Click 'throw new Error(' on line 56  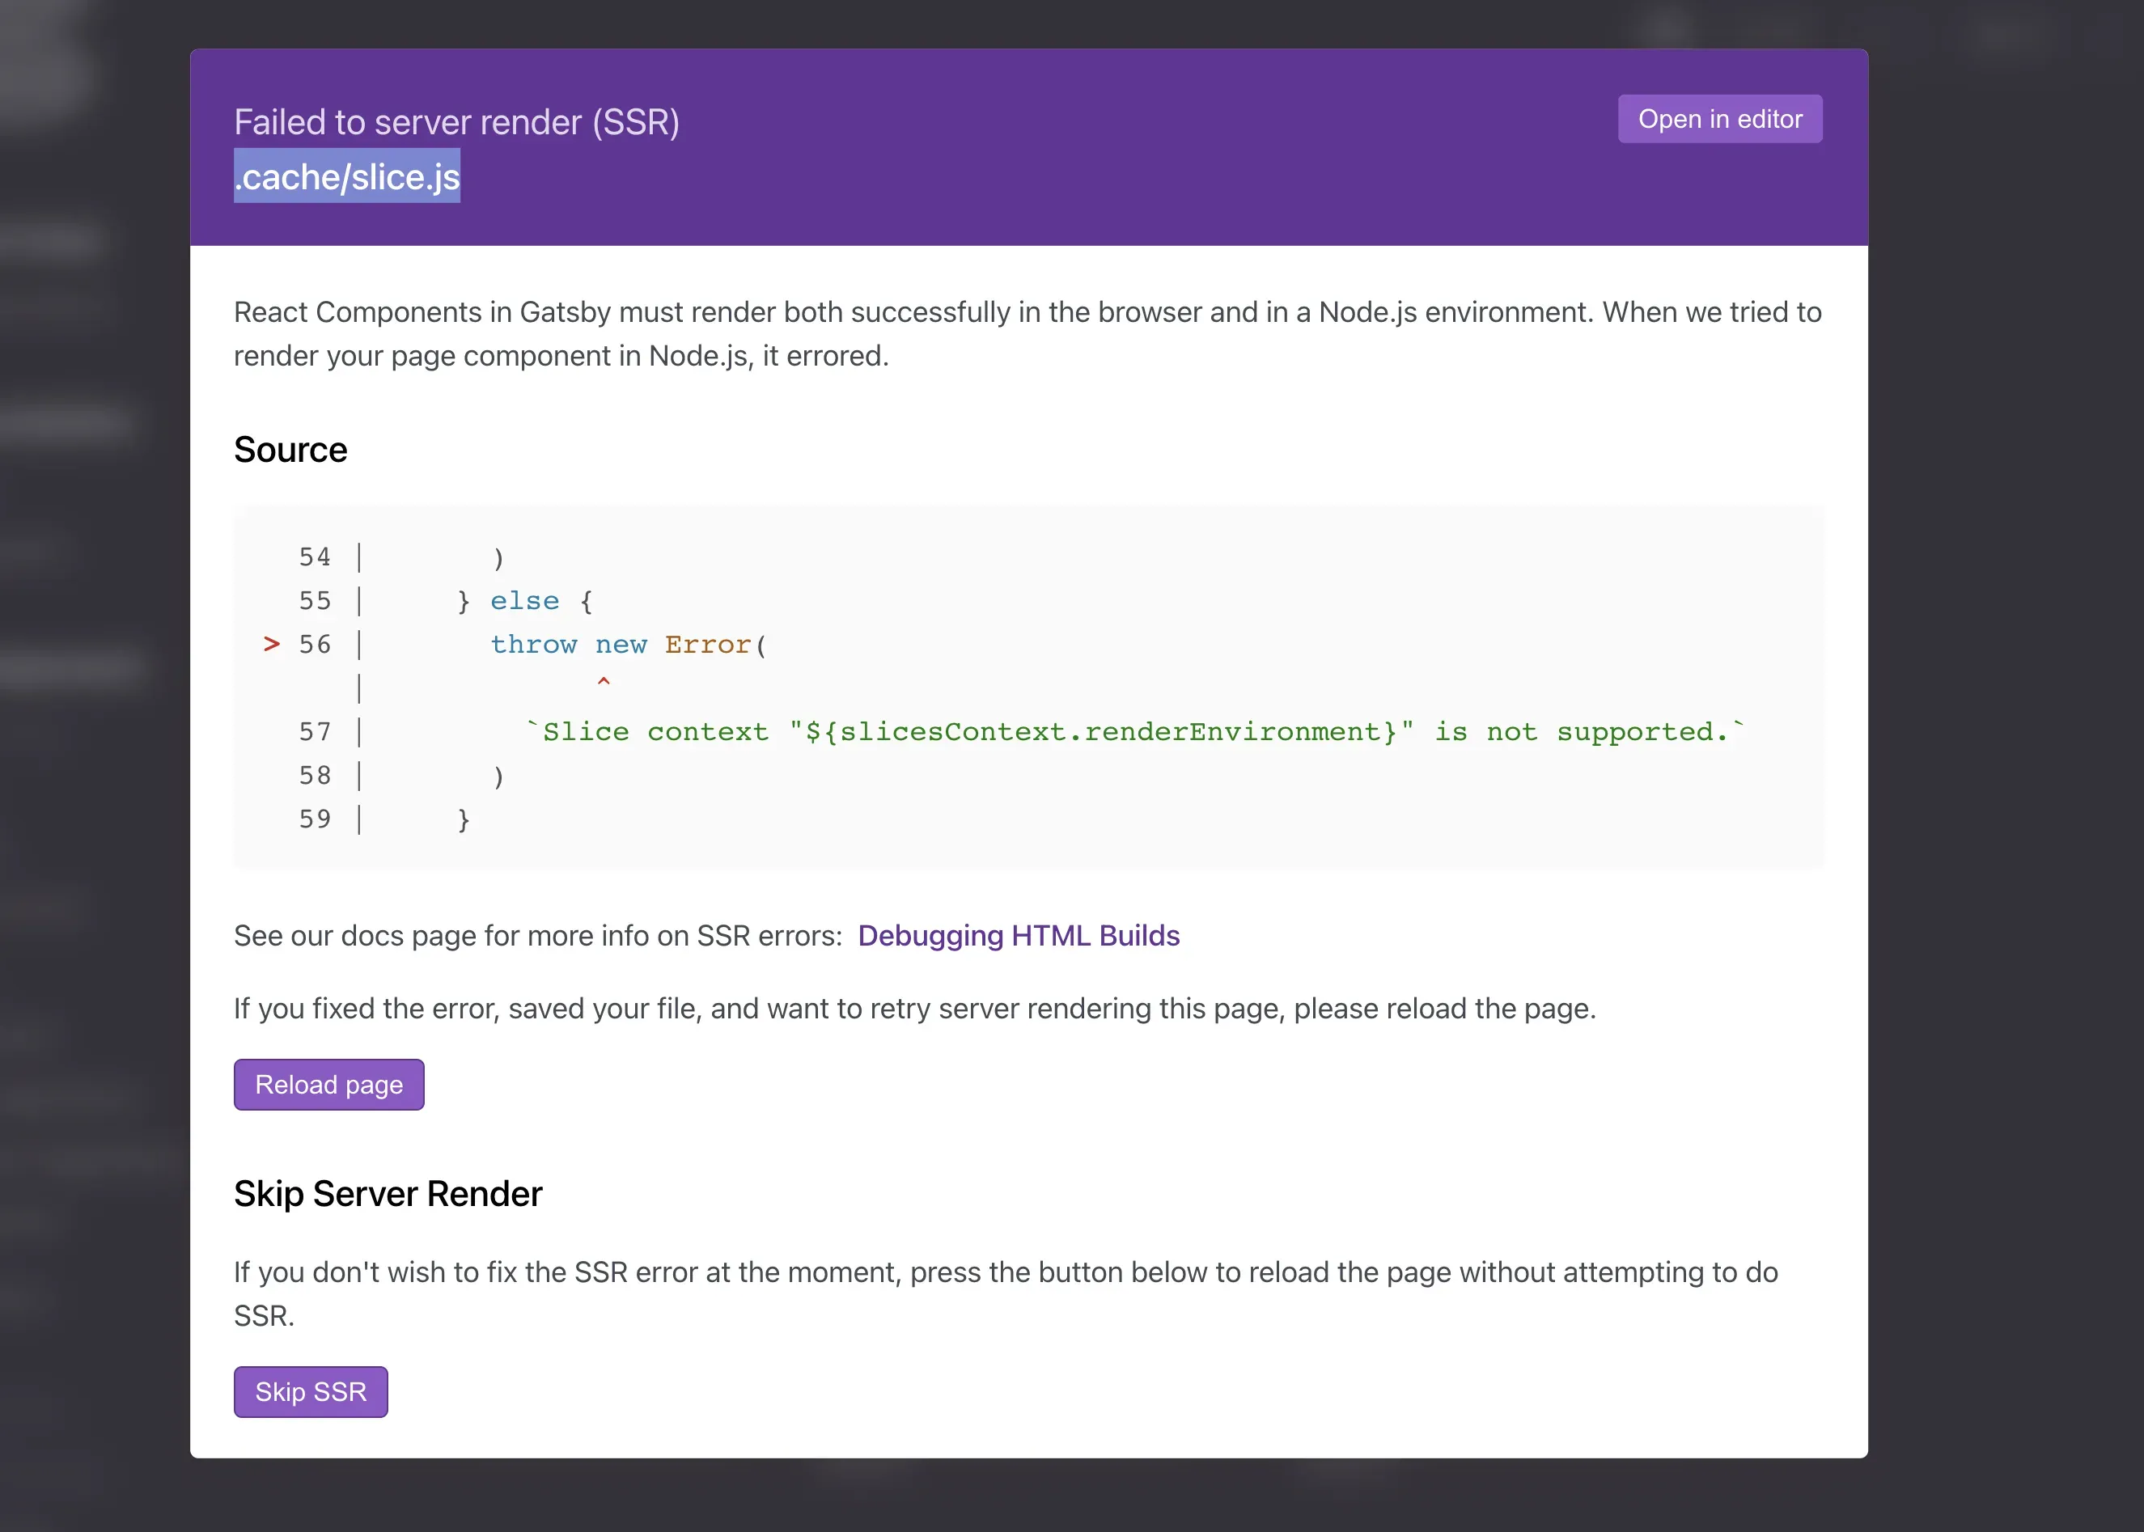(629, 645)
